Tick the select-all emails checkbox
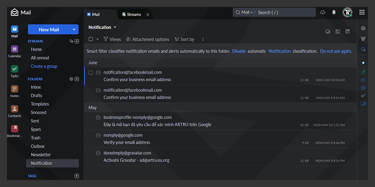 pyautogui.click(x=91, y=39)
